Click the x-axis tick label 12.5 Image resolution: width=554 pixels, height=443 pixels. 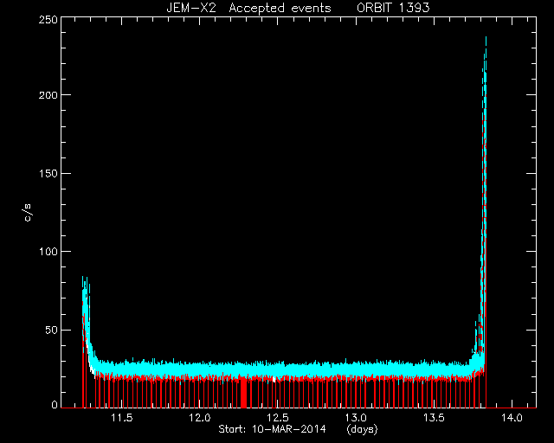point(278,418)
